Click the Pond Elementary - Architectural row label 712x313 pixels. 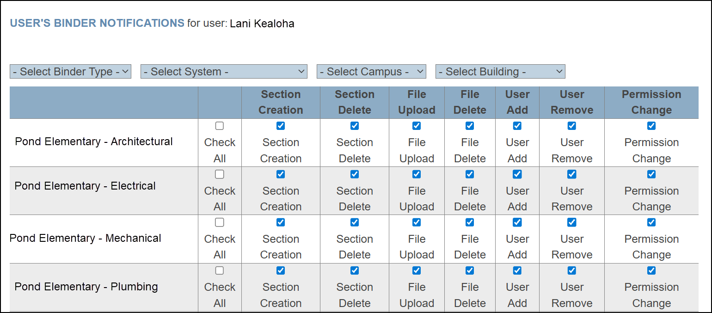click(94, 141)
